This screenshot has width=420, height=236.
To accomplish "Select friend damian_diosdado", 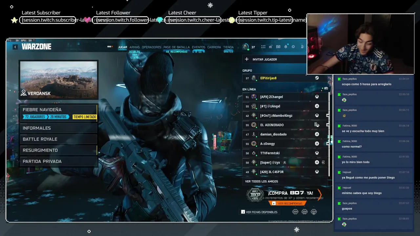I will coord(285,134).
